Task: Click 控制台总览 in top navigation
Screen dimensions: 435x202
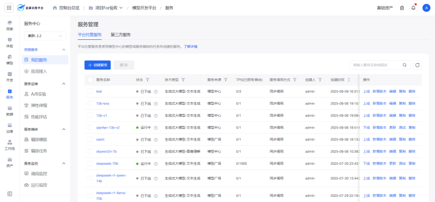Action: (66, 8)
